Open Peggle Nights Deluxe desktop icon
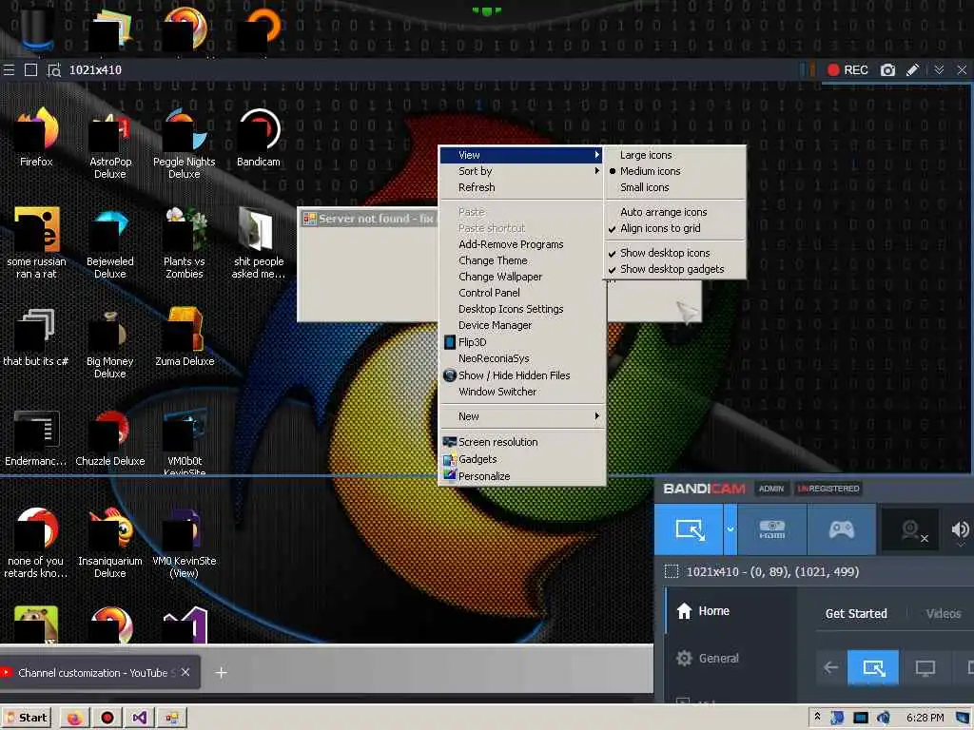Screen dimensions: 974x730 [185, 144]
